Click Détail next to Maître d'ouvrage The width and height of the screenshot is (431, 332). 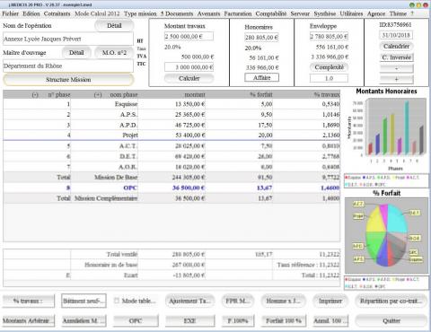coord(76,53)
